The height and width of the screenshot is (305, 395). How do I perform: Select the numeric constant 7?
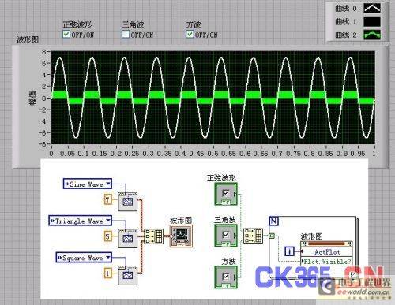coord(107,199)
